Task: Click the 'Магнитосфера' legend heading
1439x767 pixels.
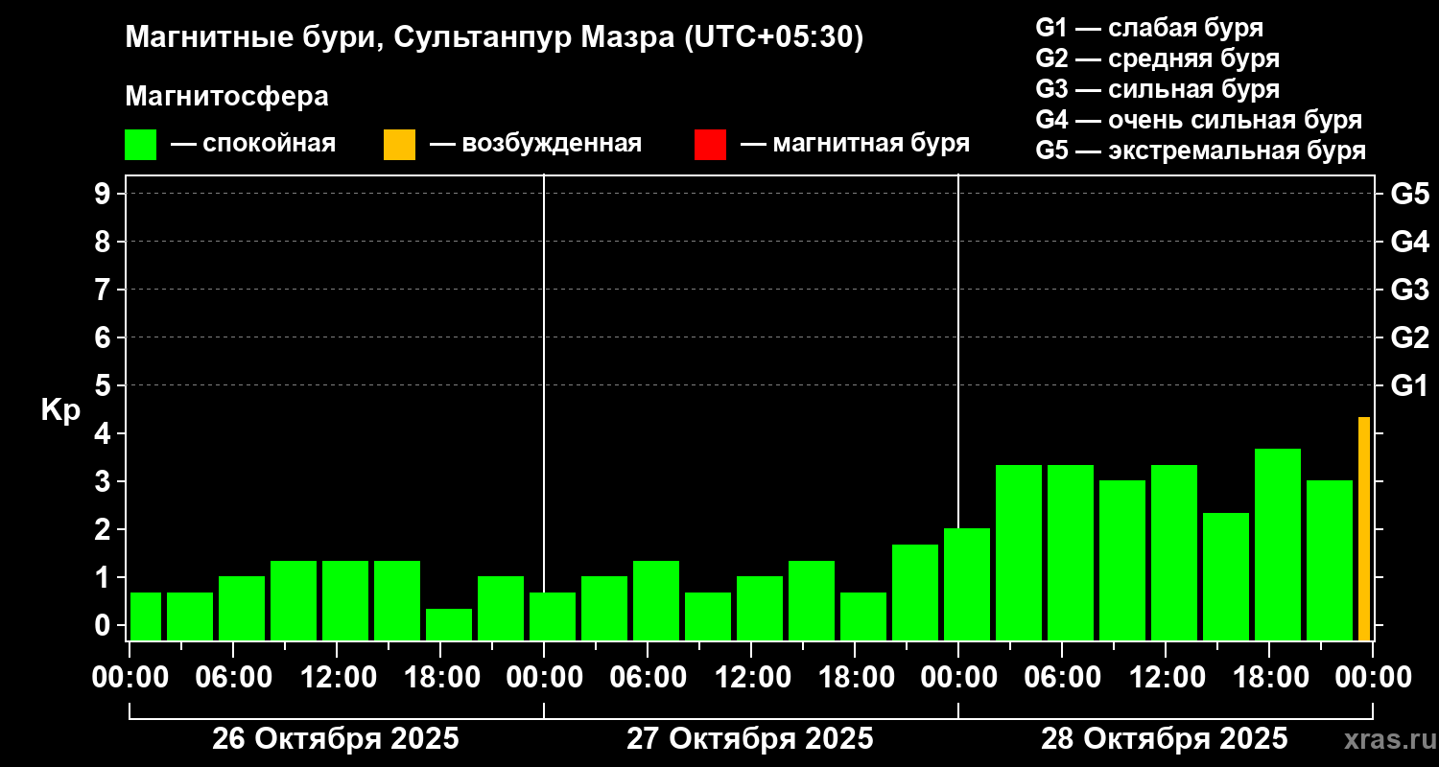Action: click(227, 97)
